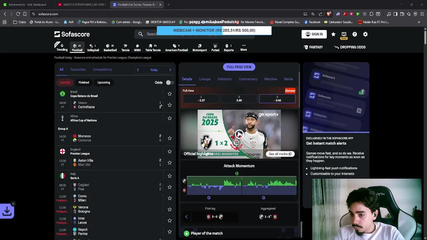Image resolution: width=427 pixels, height=240 pixels.
Task: Open Facebook bookmark
Action: (312, 22)
